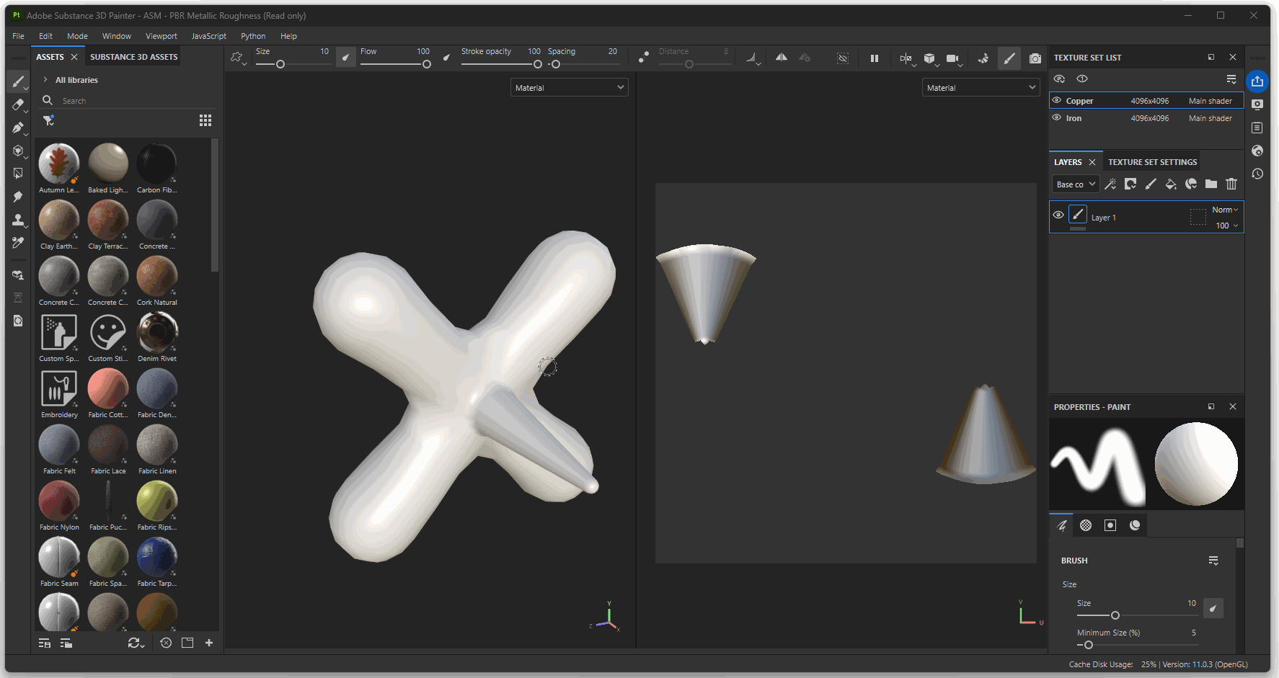1279x678 pixels.
Task: Select the Eraser tool in left toolbar
Action: pyautogui.click(x=18, y=104)
